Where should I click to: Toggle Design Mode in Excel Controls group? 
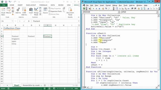(36, 11)
